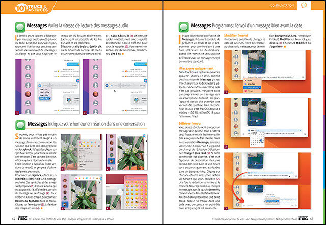Viewport: 326px width, 225px height.
Task: Click Messages icon beside 'Variez la vitesse' heading
Action: 20,27
